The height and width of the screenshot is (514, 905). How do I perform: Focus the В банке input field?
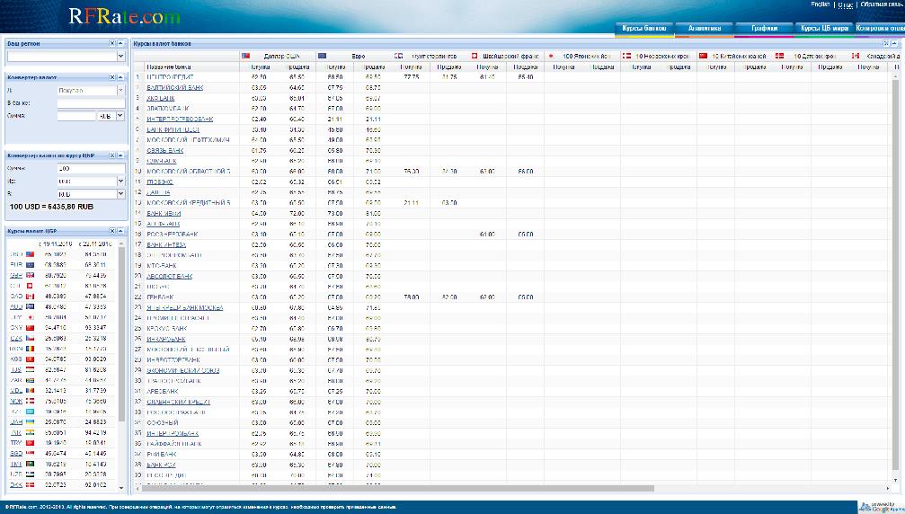91,103
